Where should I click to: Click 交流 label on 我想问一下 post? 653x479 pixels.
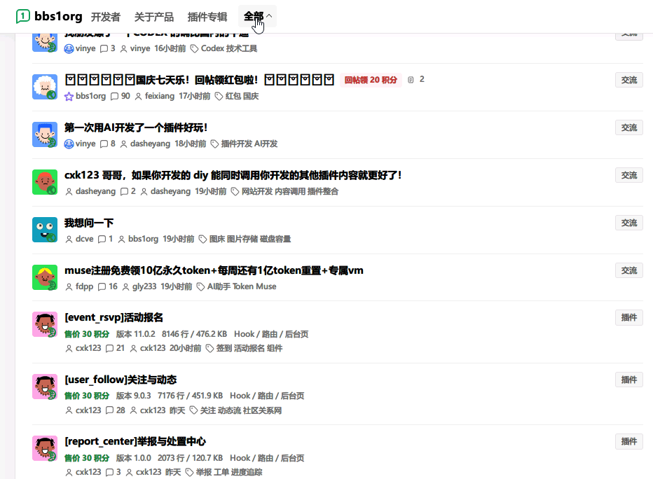pyautogui.click(x=629, y=223)
